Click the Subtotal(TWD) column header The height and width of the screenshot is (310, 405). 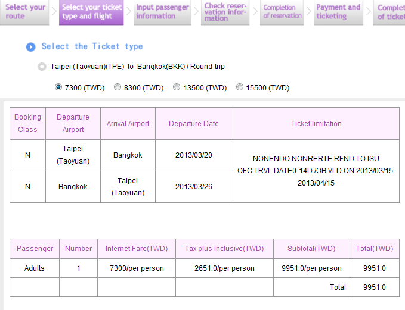click(311, 249)
